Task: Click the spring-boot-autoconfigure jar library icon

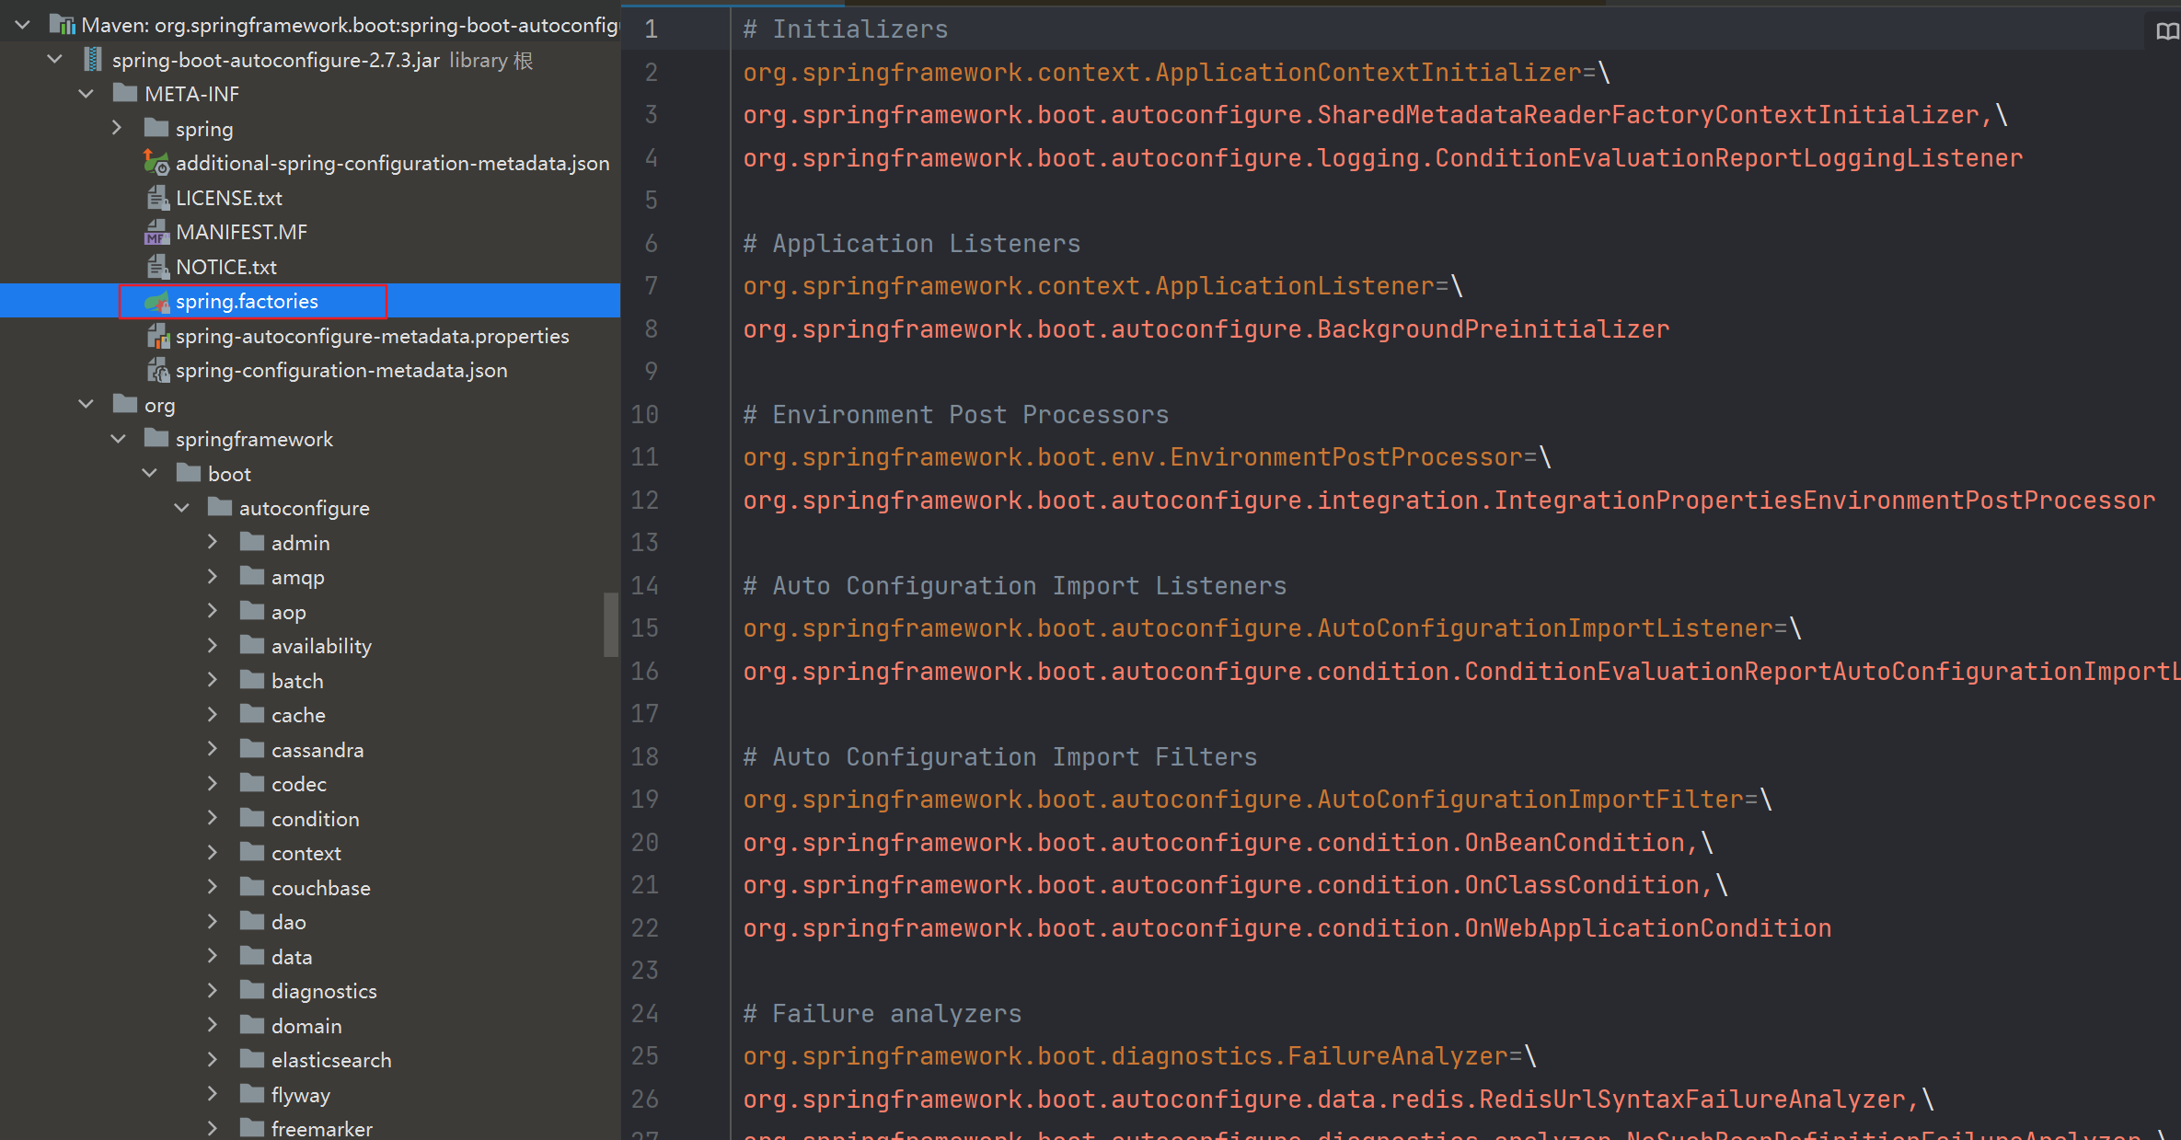Action: point(93,61)
